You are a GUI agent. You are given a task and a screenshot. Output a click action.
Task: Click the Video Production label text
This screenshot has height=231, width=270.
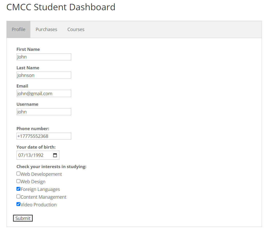(x=39, y=205)
